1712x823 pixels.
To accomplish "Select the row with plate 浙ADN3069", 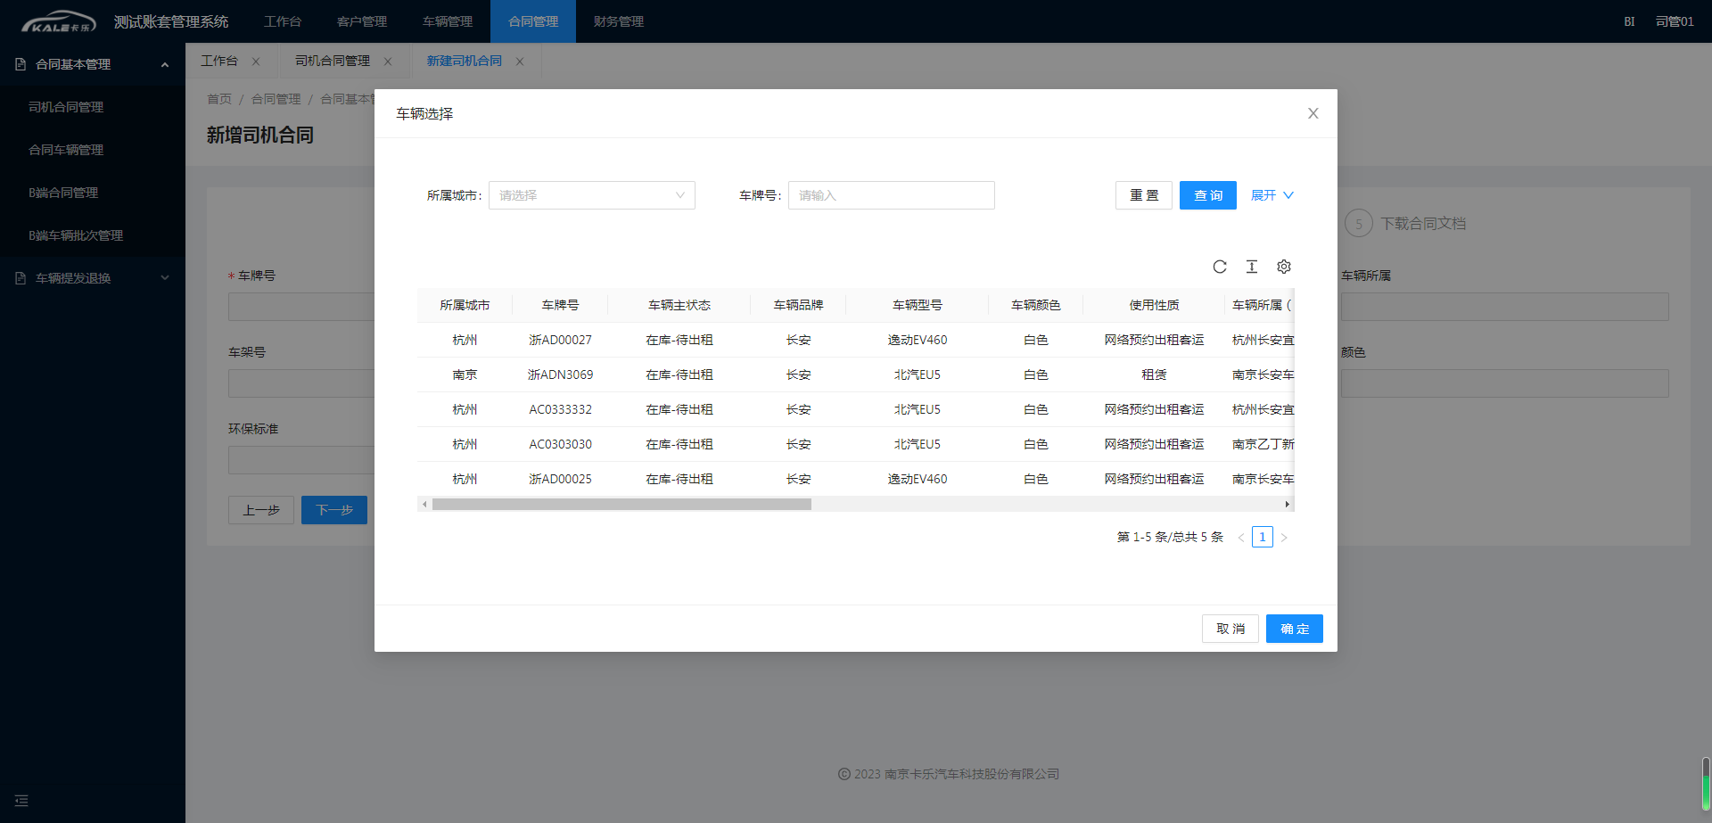I will (856, 374).
